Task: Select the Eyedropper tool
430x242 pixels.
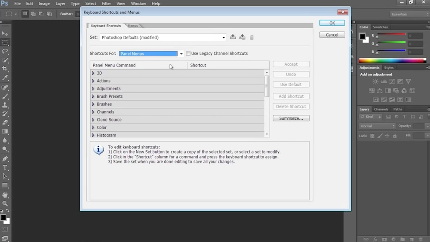Action: 5,78
